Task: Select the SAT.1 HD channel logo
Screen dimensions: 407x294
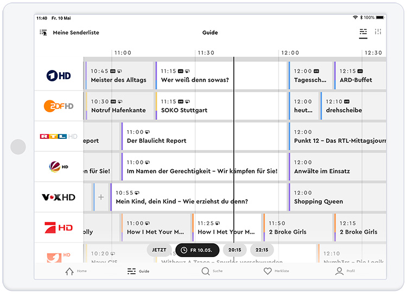Action: point(59,167)
